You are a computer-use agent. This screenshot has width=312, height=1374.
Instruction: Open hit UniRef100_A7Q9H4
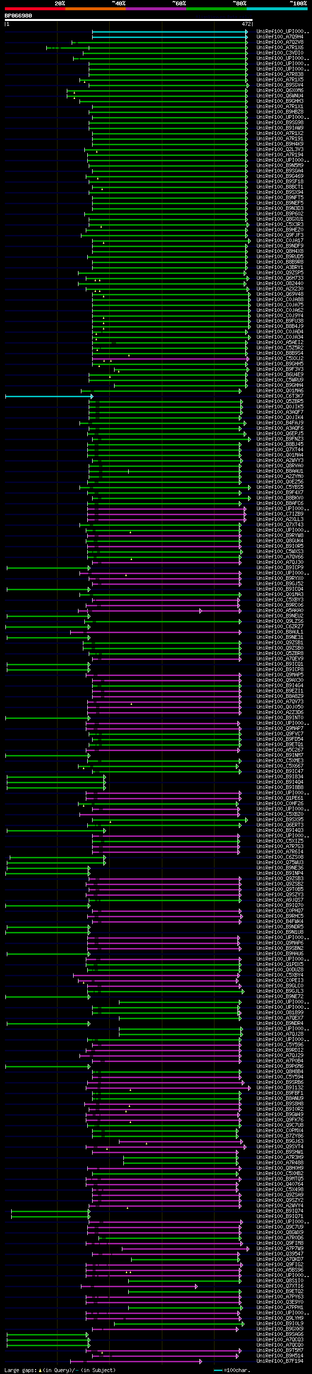(280, 37)
